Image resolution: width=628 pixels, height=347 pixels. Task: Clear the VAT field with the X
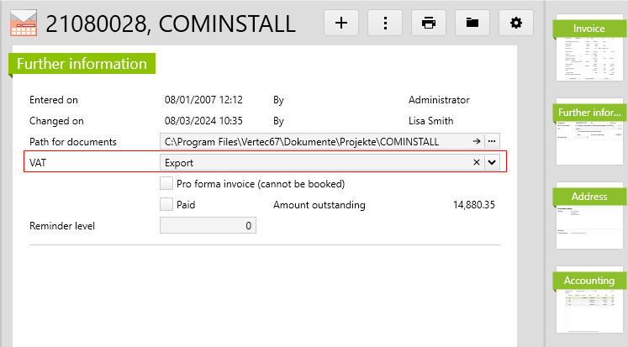click(476, 162)
